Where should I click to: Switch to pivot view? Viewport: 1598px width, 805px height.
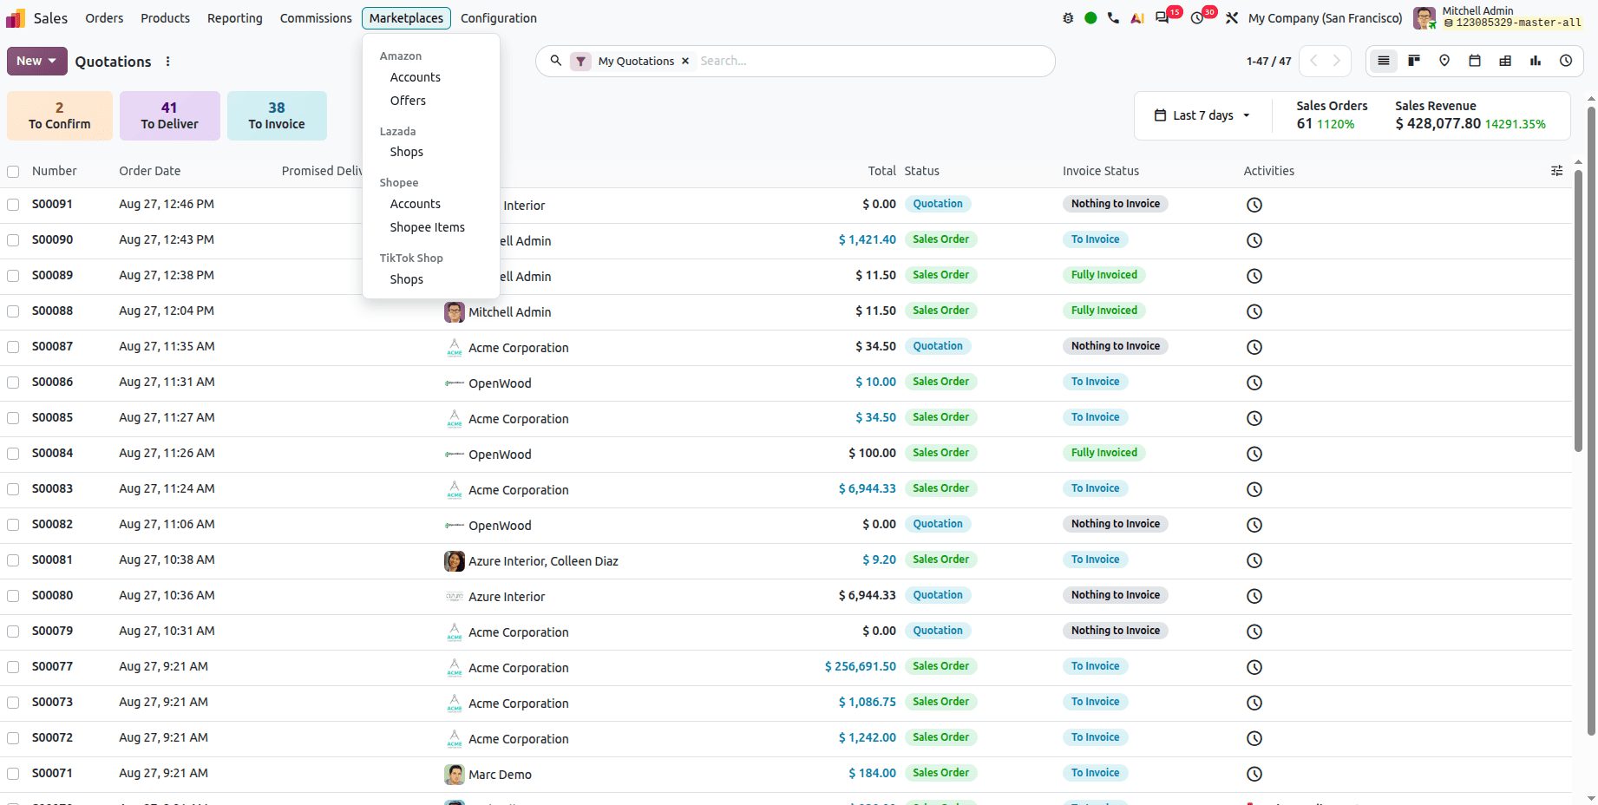click(1505, 61)
